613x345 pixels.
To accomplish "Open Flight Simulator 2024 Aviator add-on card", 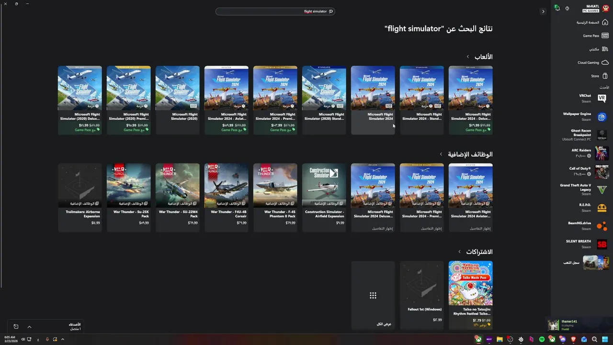I will tap(471, 197).
